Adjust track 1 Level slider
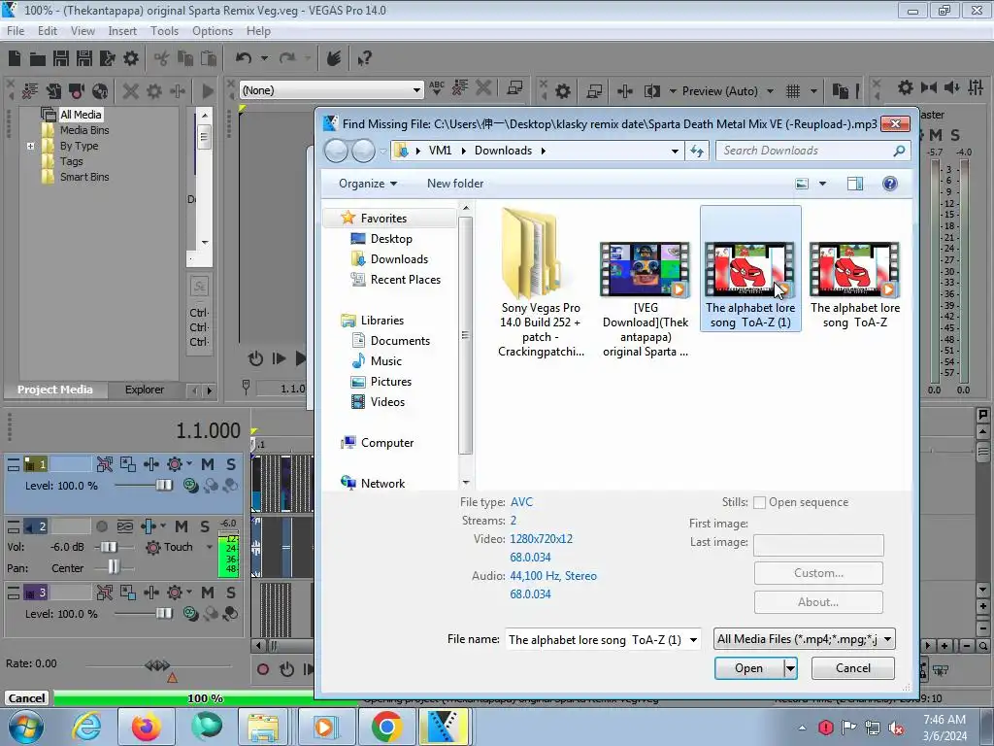This screenshot has width=994, height=746. click(x=164, y=486)
